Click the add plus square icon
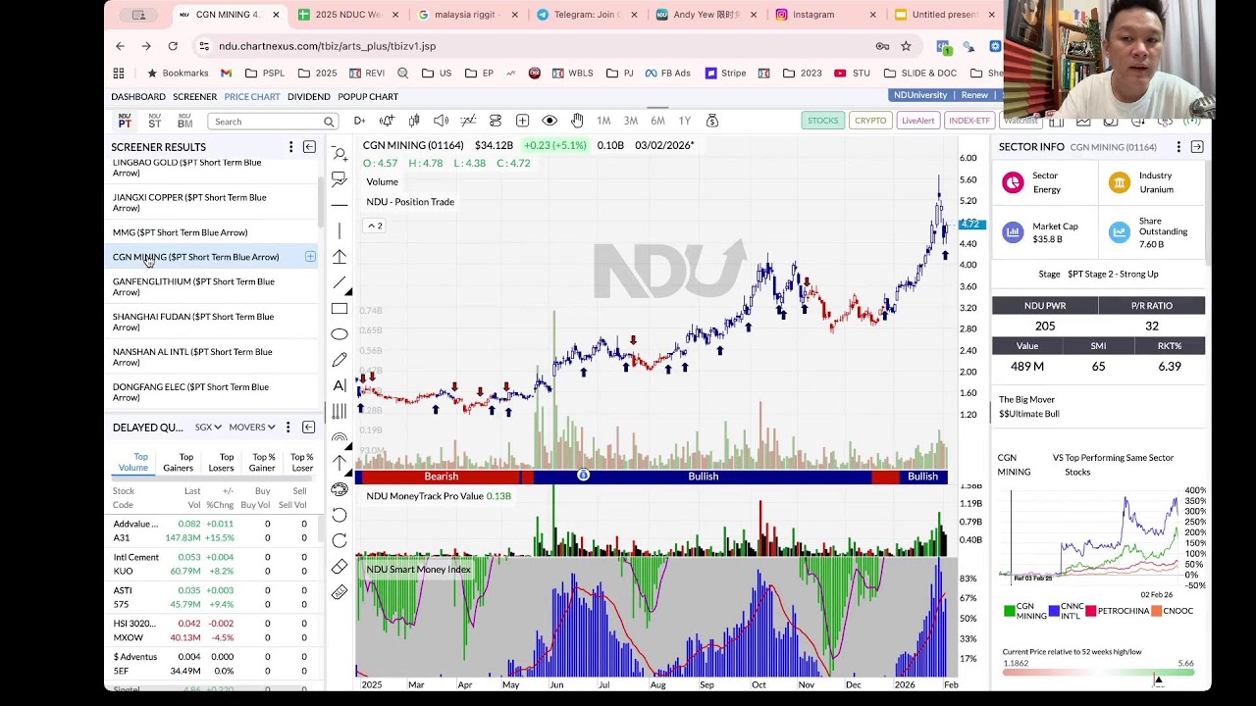This screenshot has width=1256, height=706. pos(522,121)
